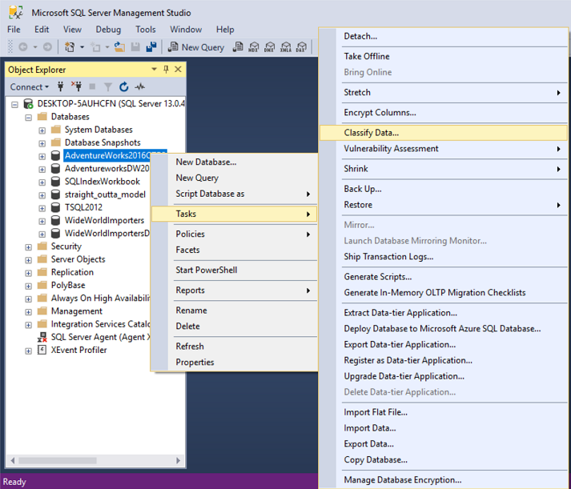Open Activity Monitor pulse icon
The width and height of the screenshot is (571, 489).
tap(140, 86)
